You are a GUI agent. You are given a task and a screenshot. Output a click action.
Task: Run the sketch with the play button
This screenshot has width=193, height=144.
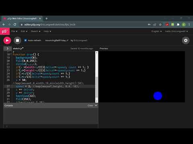(x=7, y=40)
